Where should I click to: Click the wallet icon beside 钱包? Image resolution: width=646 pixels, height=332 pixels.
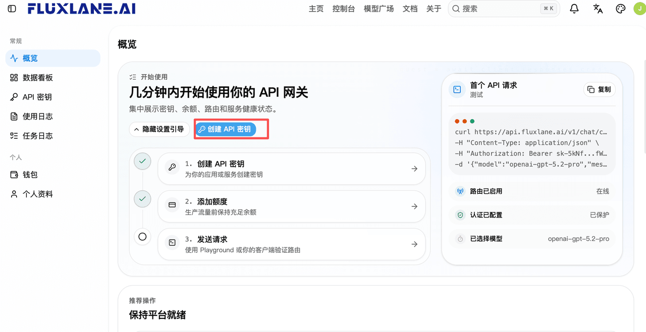point(14,175)
